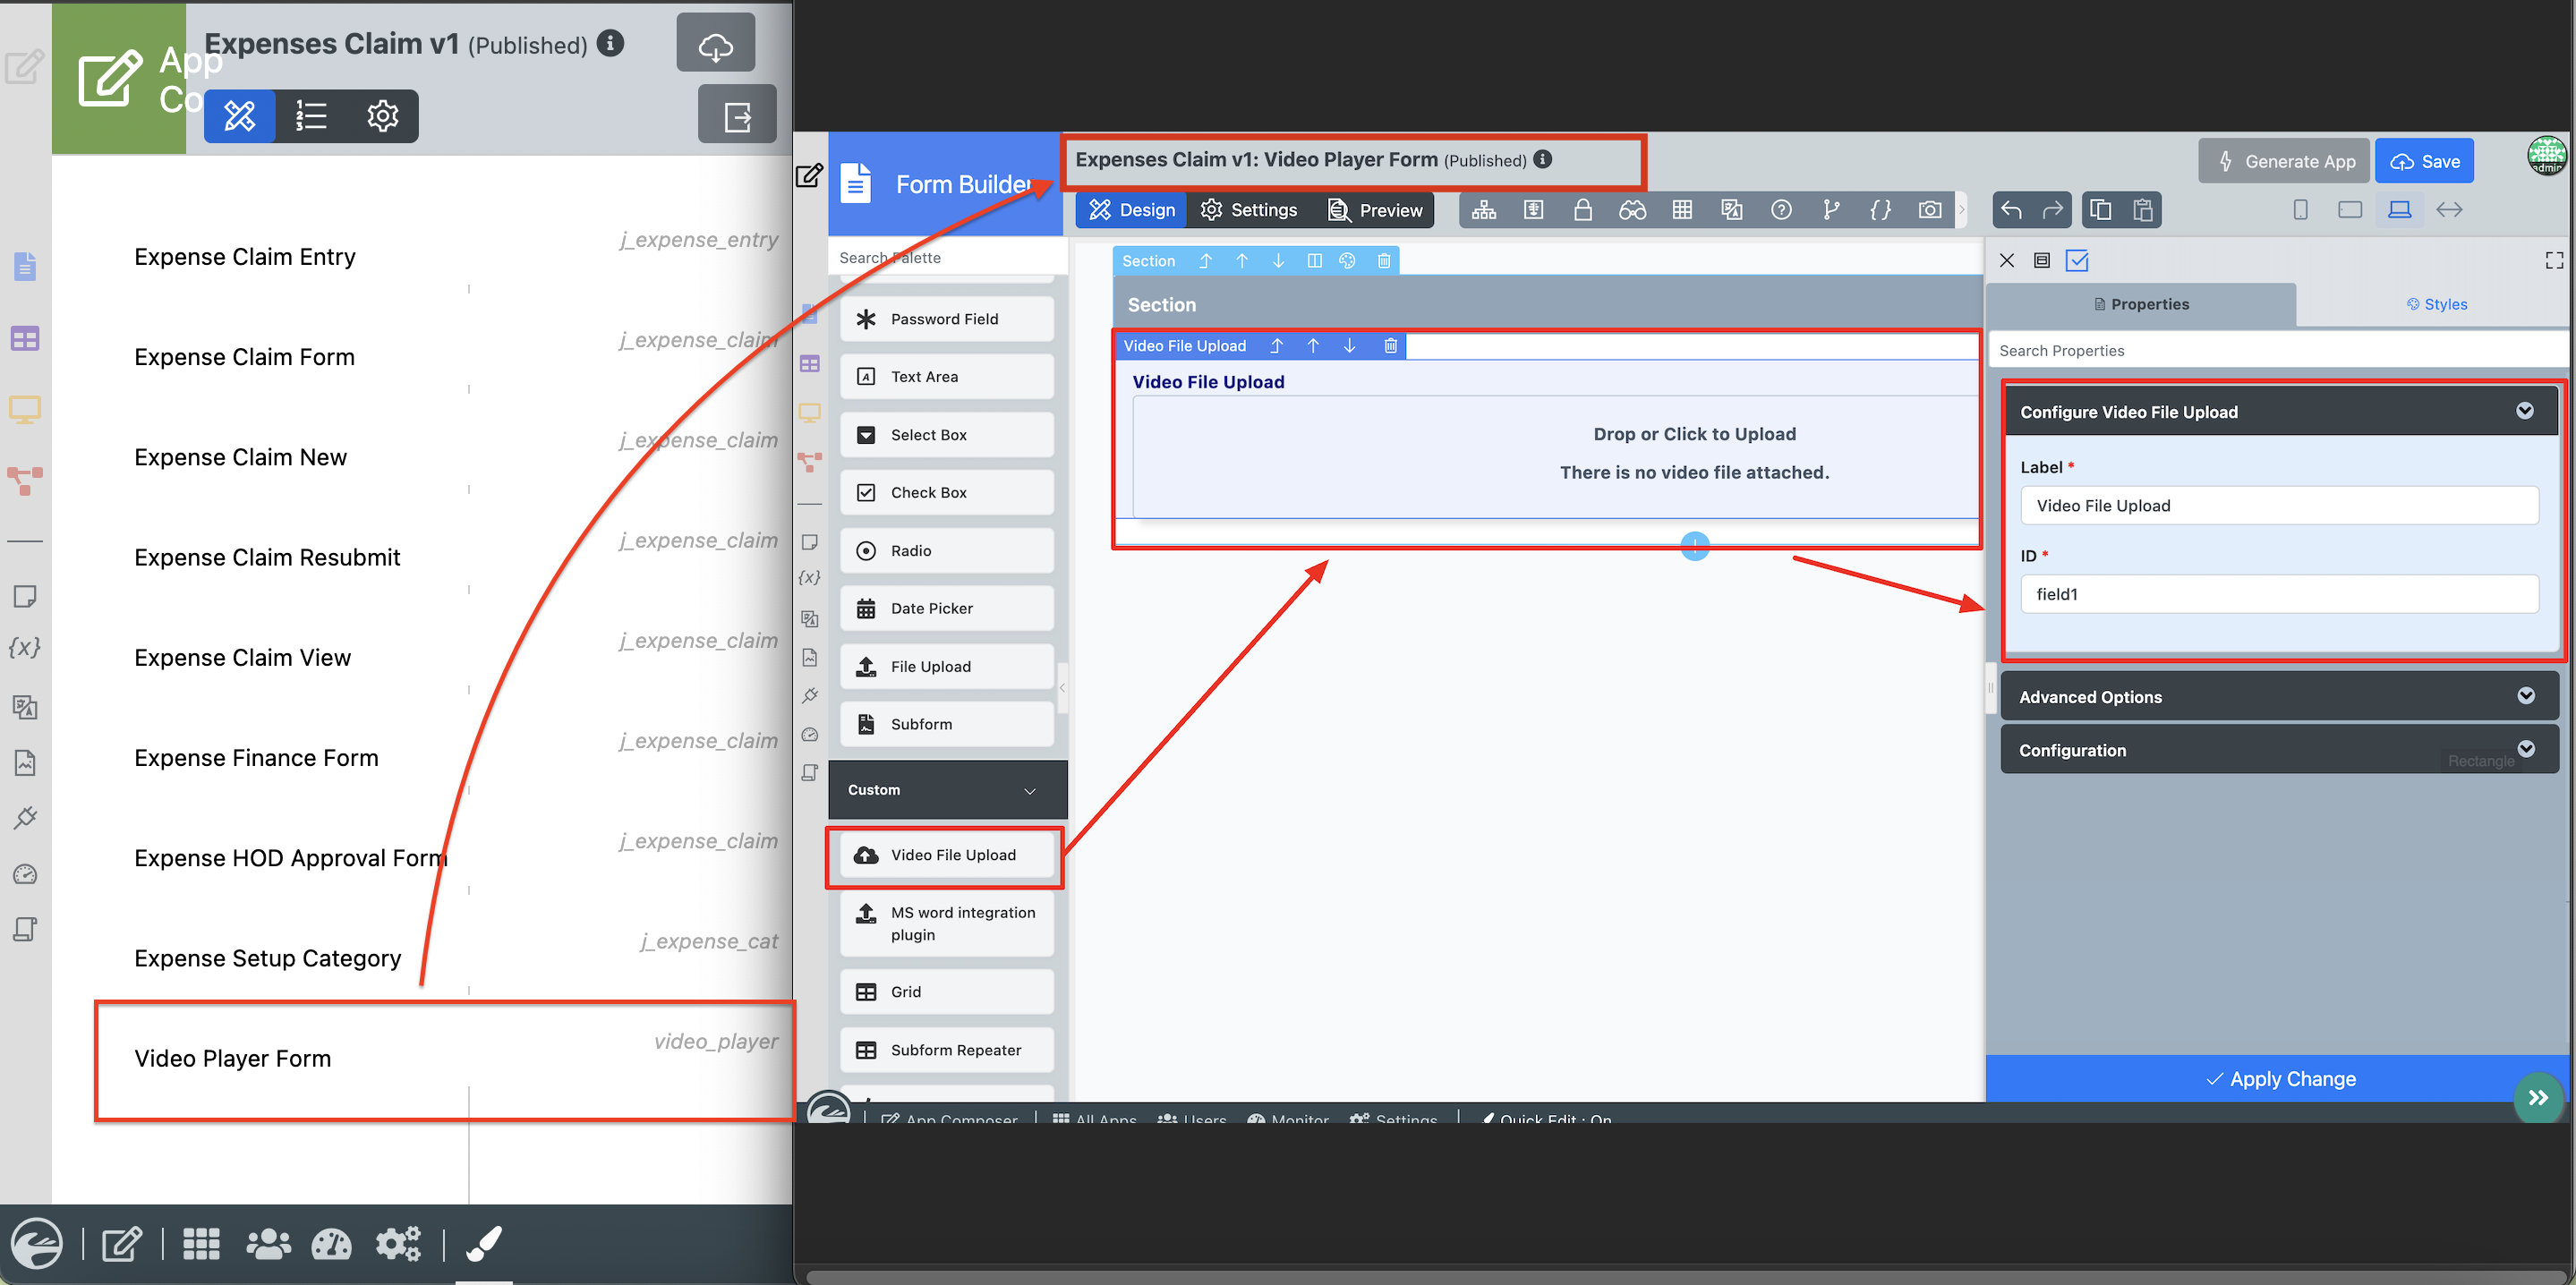Click the undo arrow icon
This screenshot has width=2576, height=1285.
click(2012, 210)
